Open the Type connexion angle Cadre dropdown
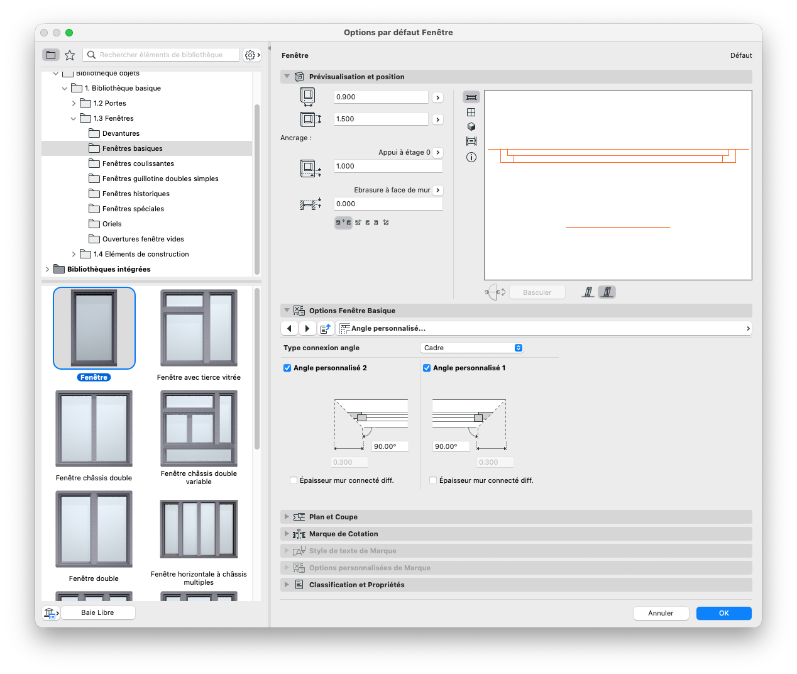The image size is (797, 674). (471, 348)
